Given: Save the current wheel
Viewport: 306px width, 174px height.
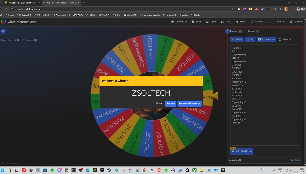Looking at the screenshot, I should 226,22.
